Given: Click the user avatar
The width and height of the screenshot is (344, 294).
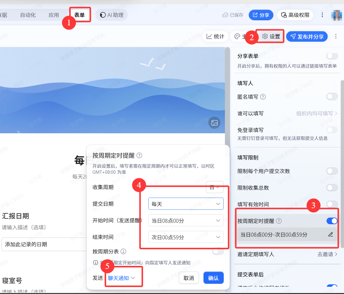Looking at the screenshot, I should pyautogui.click(x=336, y=15).
